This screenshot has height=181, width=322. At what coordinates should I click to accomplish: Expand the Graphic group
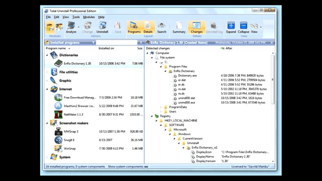tap(47, 81)
